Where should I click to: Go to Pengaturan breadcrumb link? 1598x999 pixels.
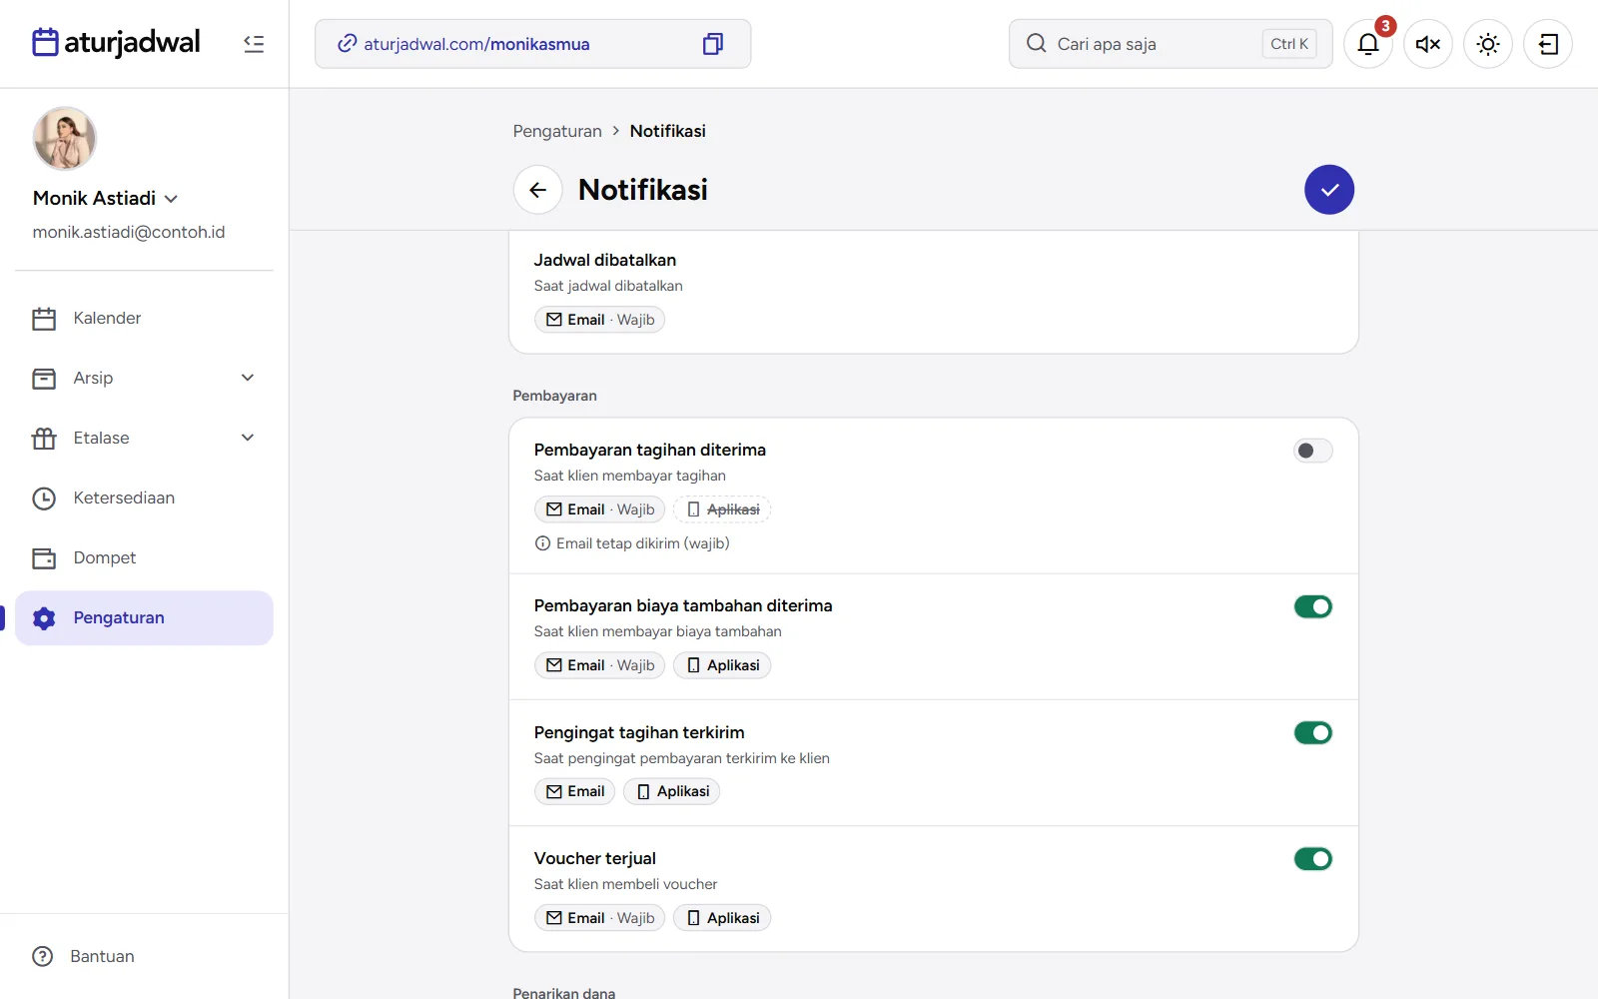(x=557, y=131)
